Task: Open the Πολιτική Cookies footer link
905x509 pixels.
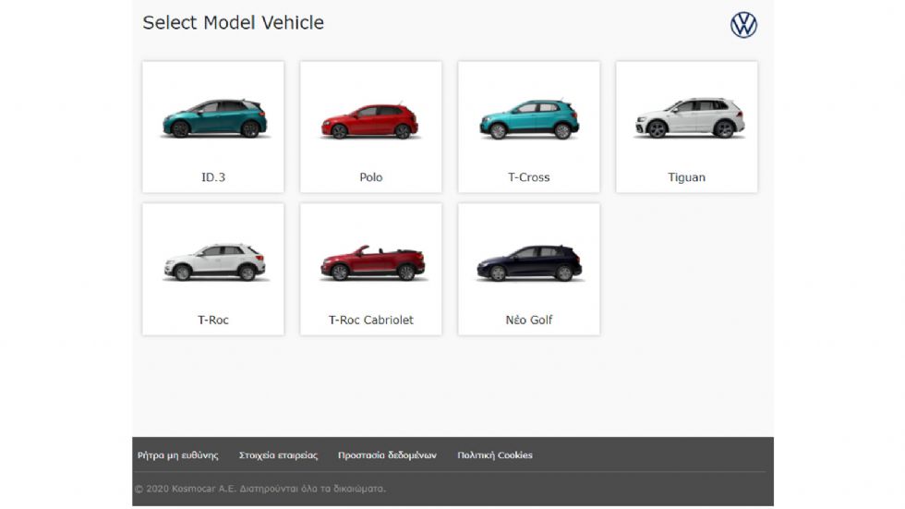Action: [x=495, y=455]
